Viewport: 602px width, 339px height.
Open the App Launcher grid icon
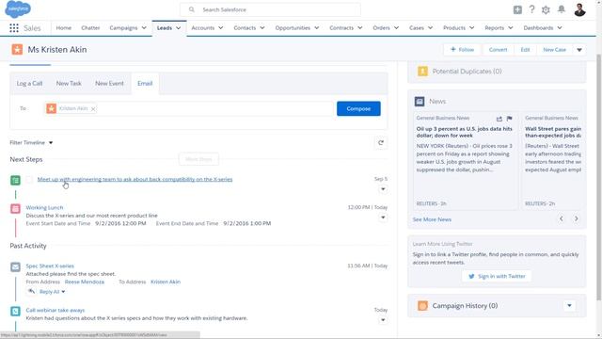pos(14,28)
